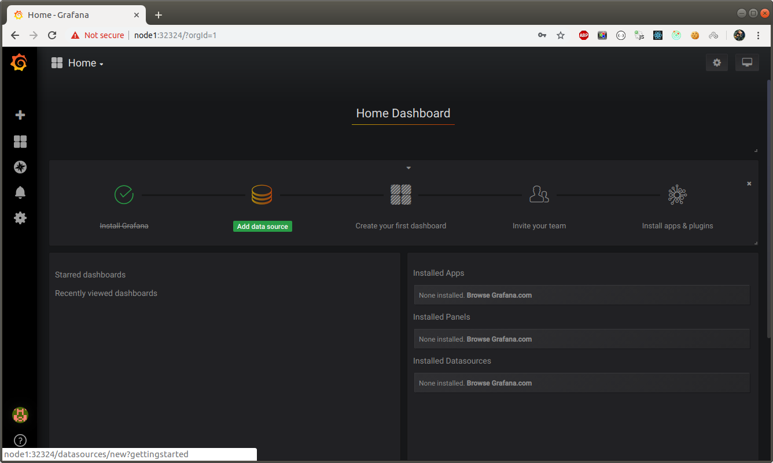Open Explore compass icon in the sidebar

pos(20,167)
